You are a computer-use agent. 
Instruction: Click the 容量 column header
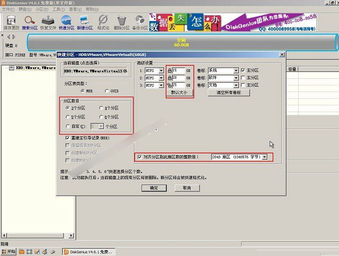pyautogui.click(x=292, y=69)
